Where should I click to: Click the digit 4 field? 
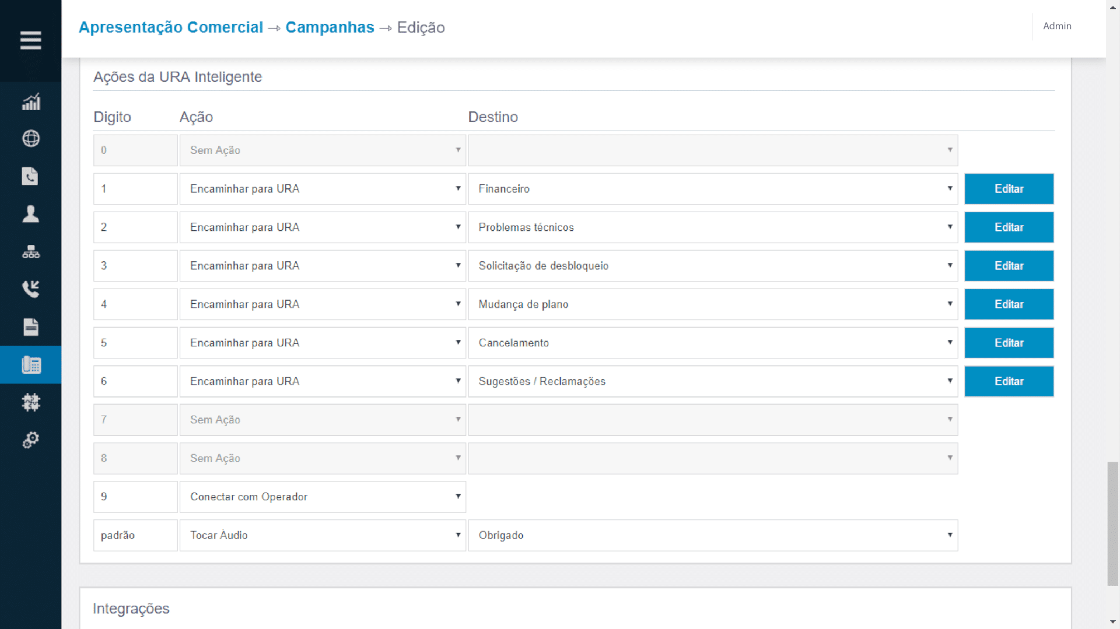(x=135, y=304)
